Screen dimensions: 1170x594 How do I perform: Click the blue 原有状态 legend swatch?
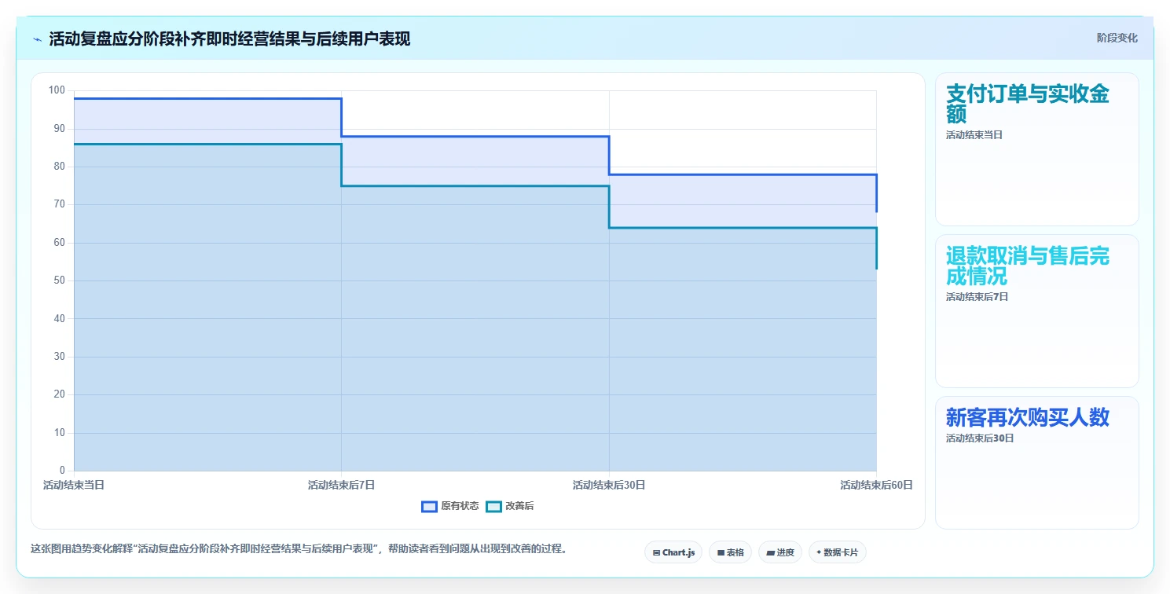(x=429, y=506)
